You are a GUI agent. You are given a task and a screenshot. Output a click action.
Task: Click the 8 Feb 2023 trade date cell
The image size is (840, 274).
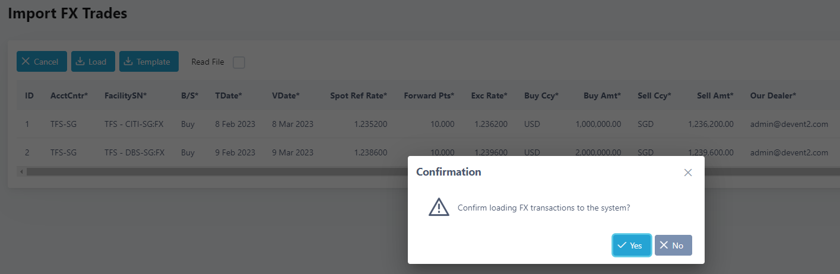point(235,124)
